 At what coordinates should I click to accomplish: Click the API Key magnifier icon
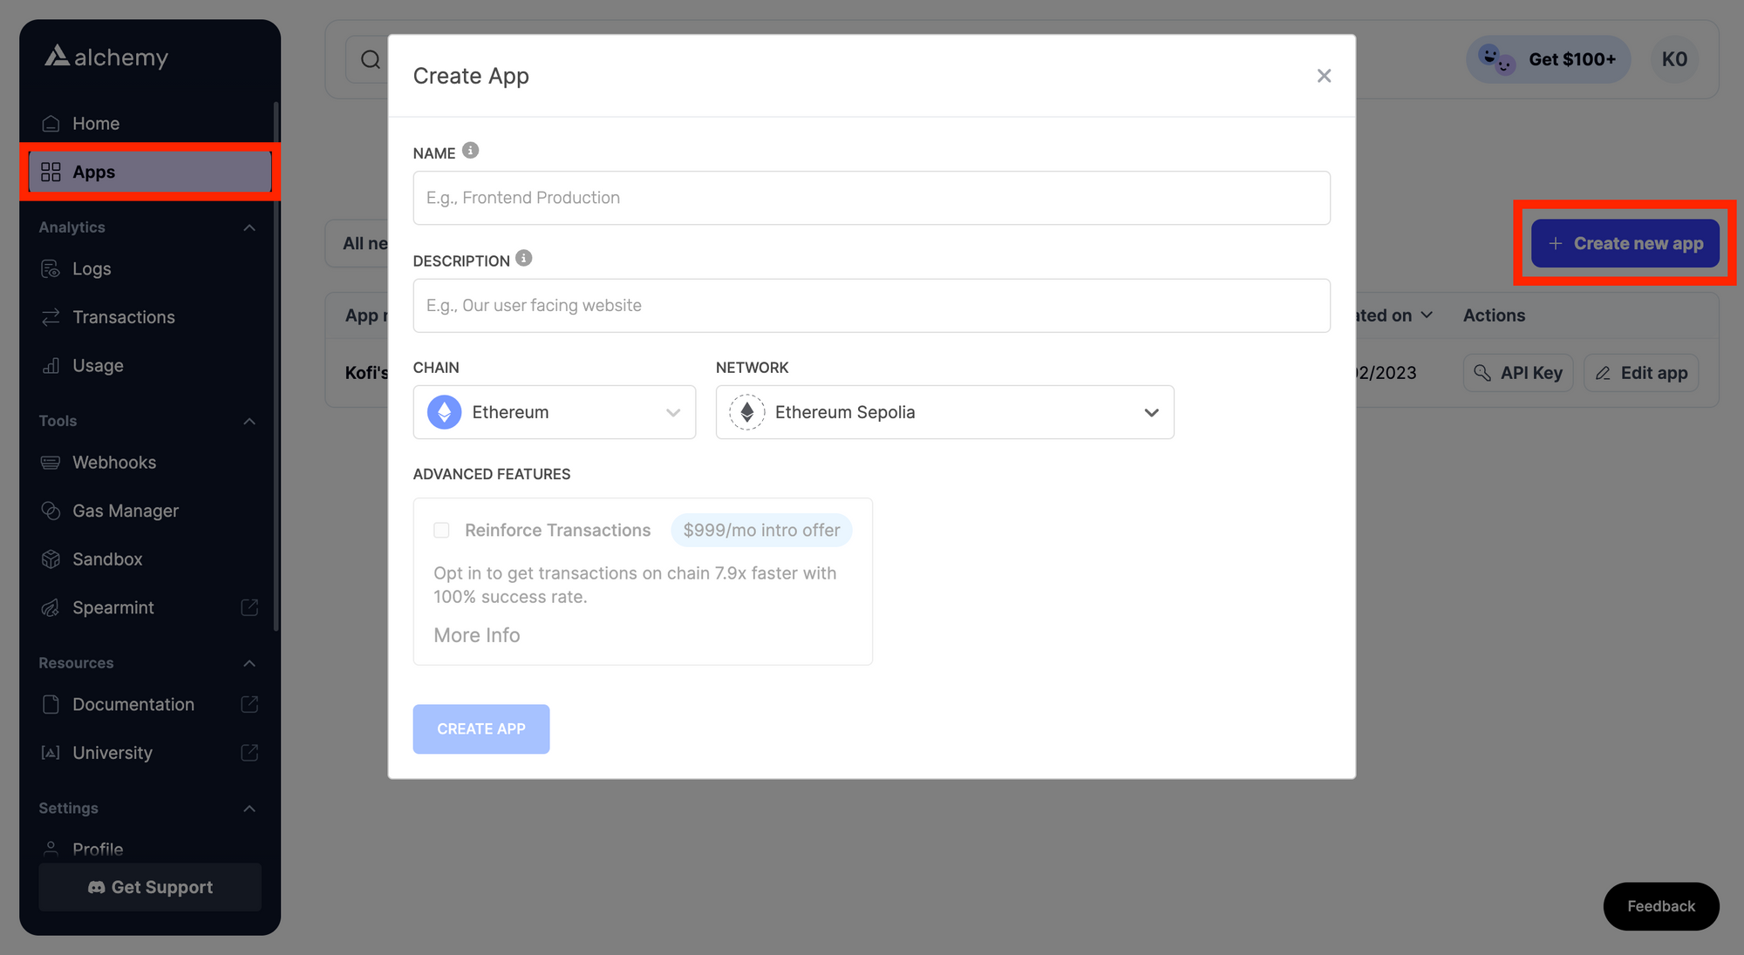click(x=1483, y=373)
